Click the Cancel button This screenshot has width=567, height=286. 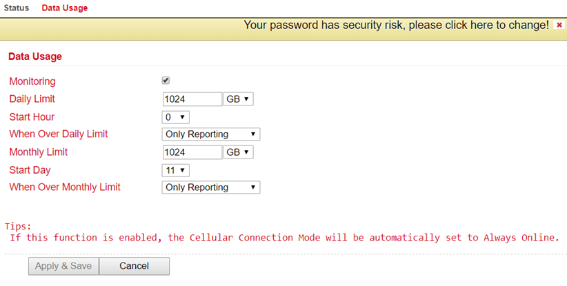click(134, 266)
